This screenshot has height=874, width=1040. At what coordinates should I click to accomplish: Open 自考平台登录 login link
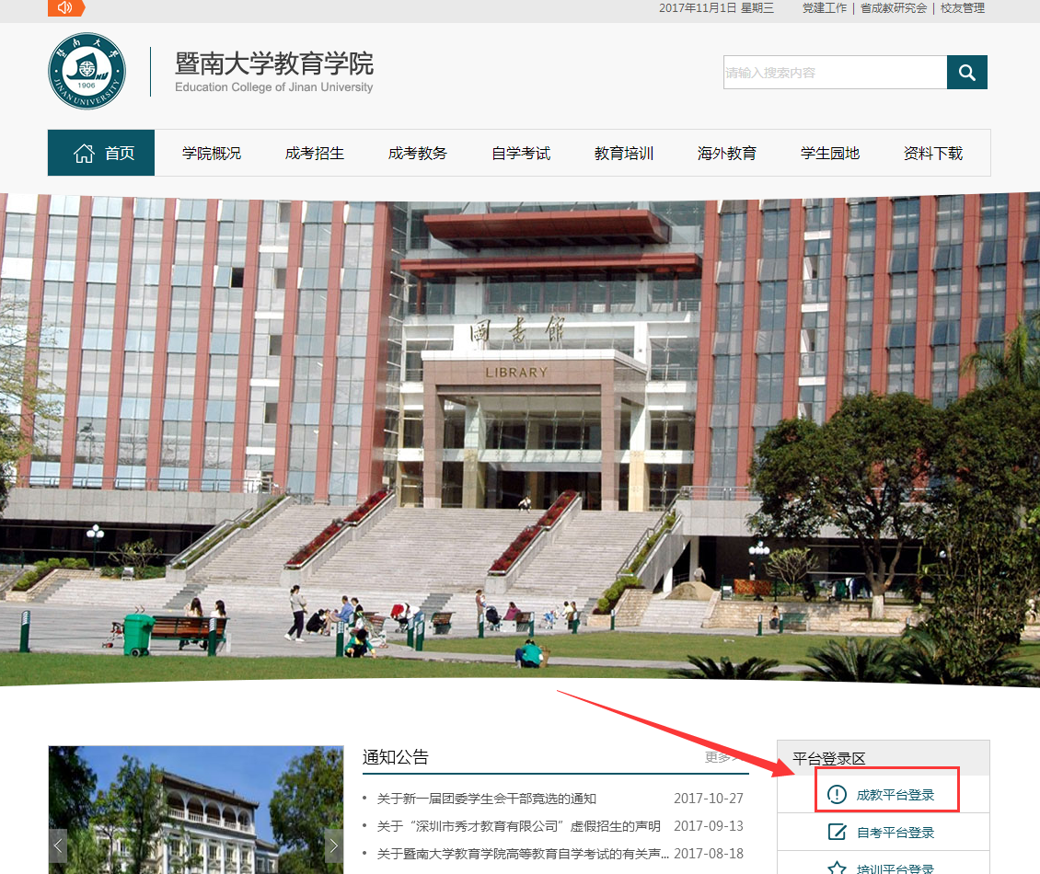pos(895,833)
